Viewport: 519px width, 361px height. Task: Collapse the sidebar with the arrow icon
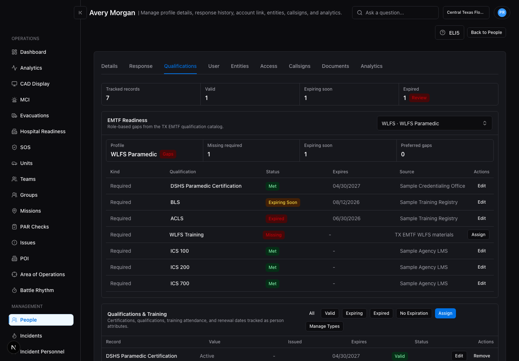[x=80, y=13]
